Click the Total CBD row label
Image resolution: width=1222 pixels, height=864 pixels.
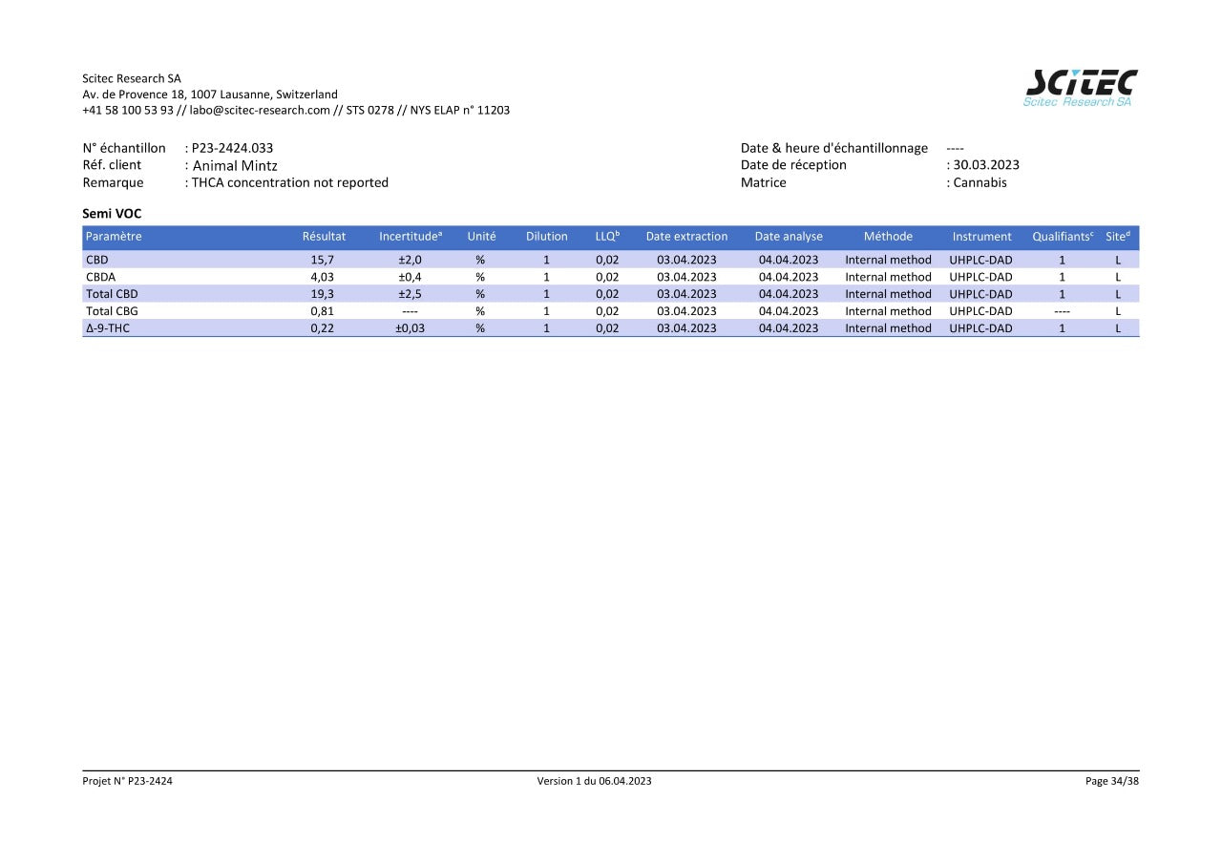click(112, 294)
